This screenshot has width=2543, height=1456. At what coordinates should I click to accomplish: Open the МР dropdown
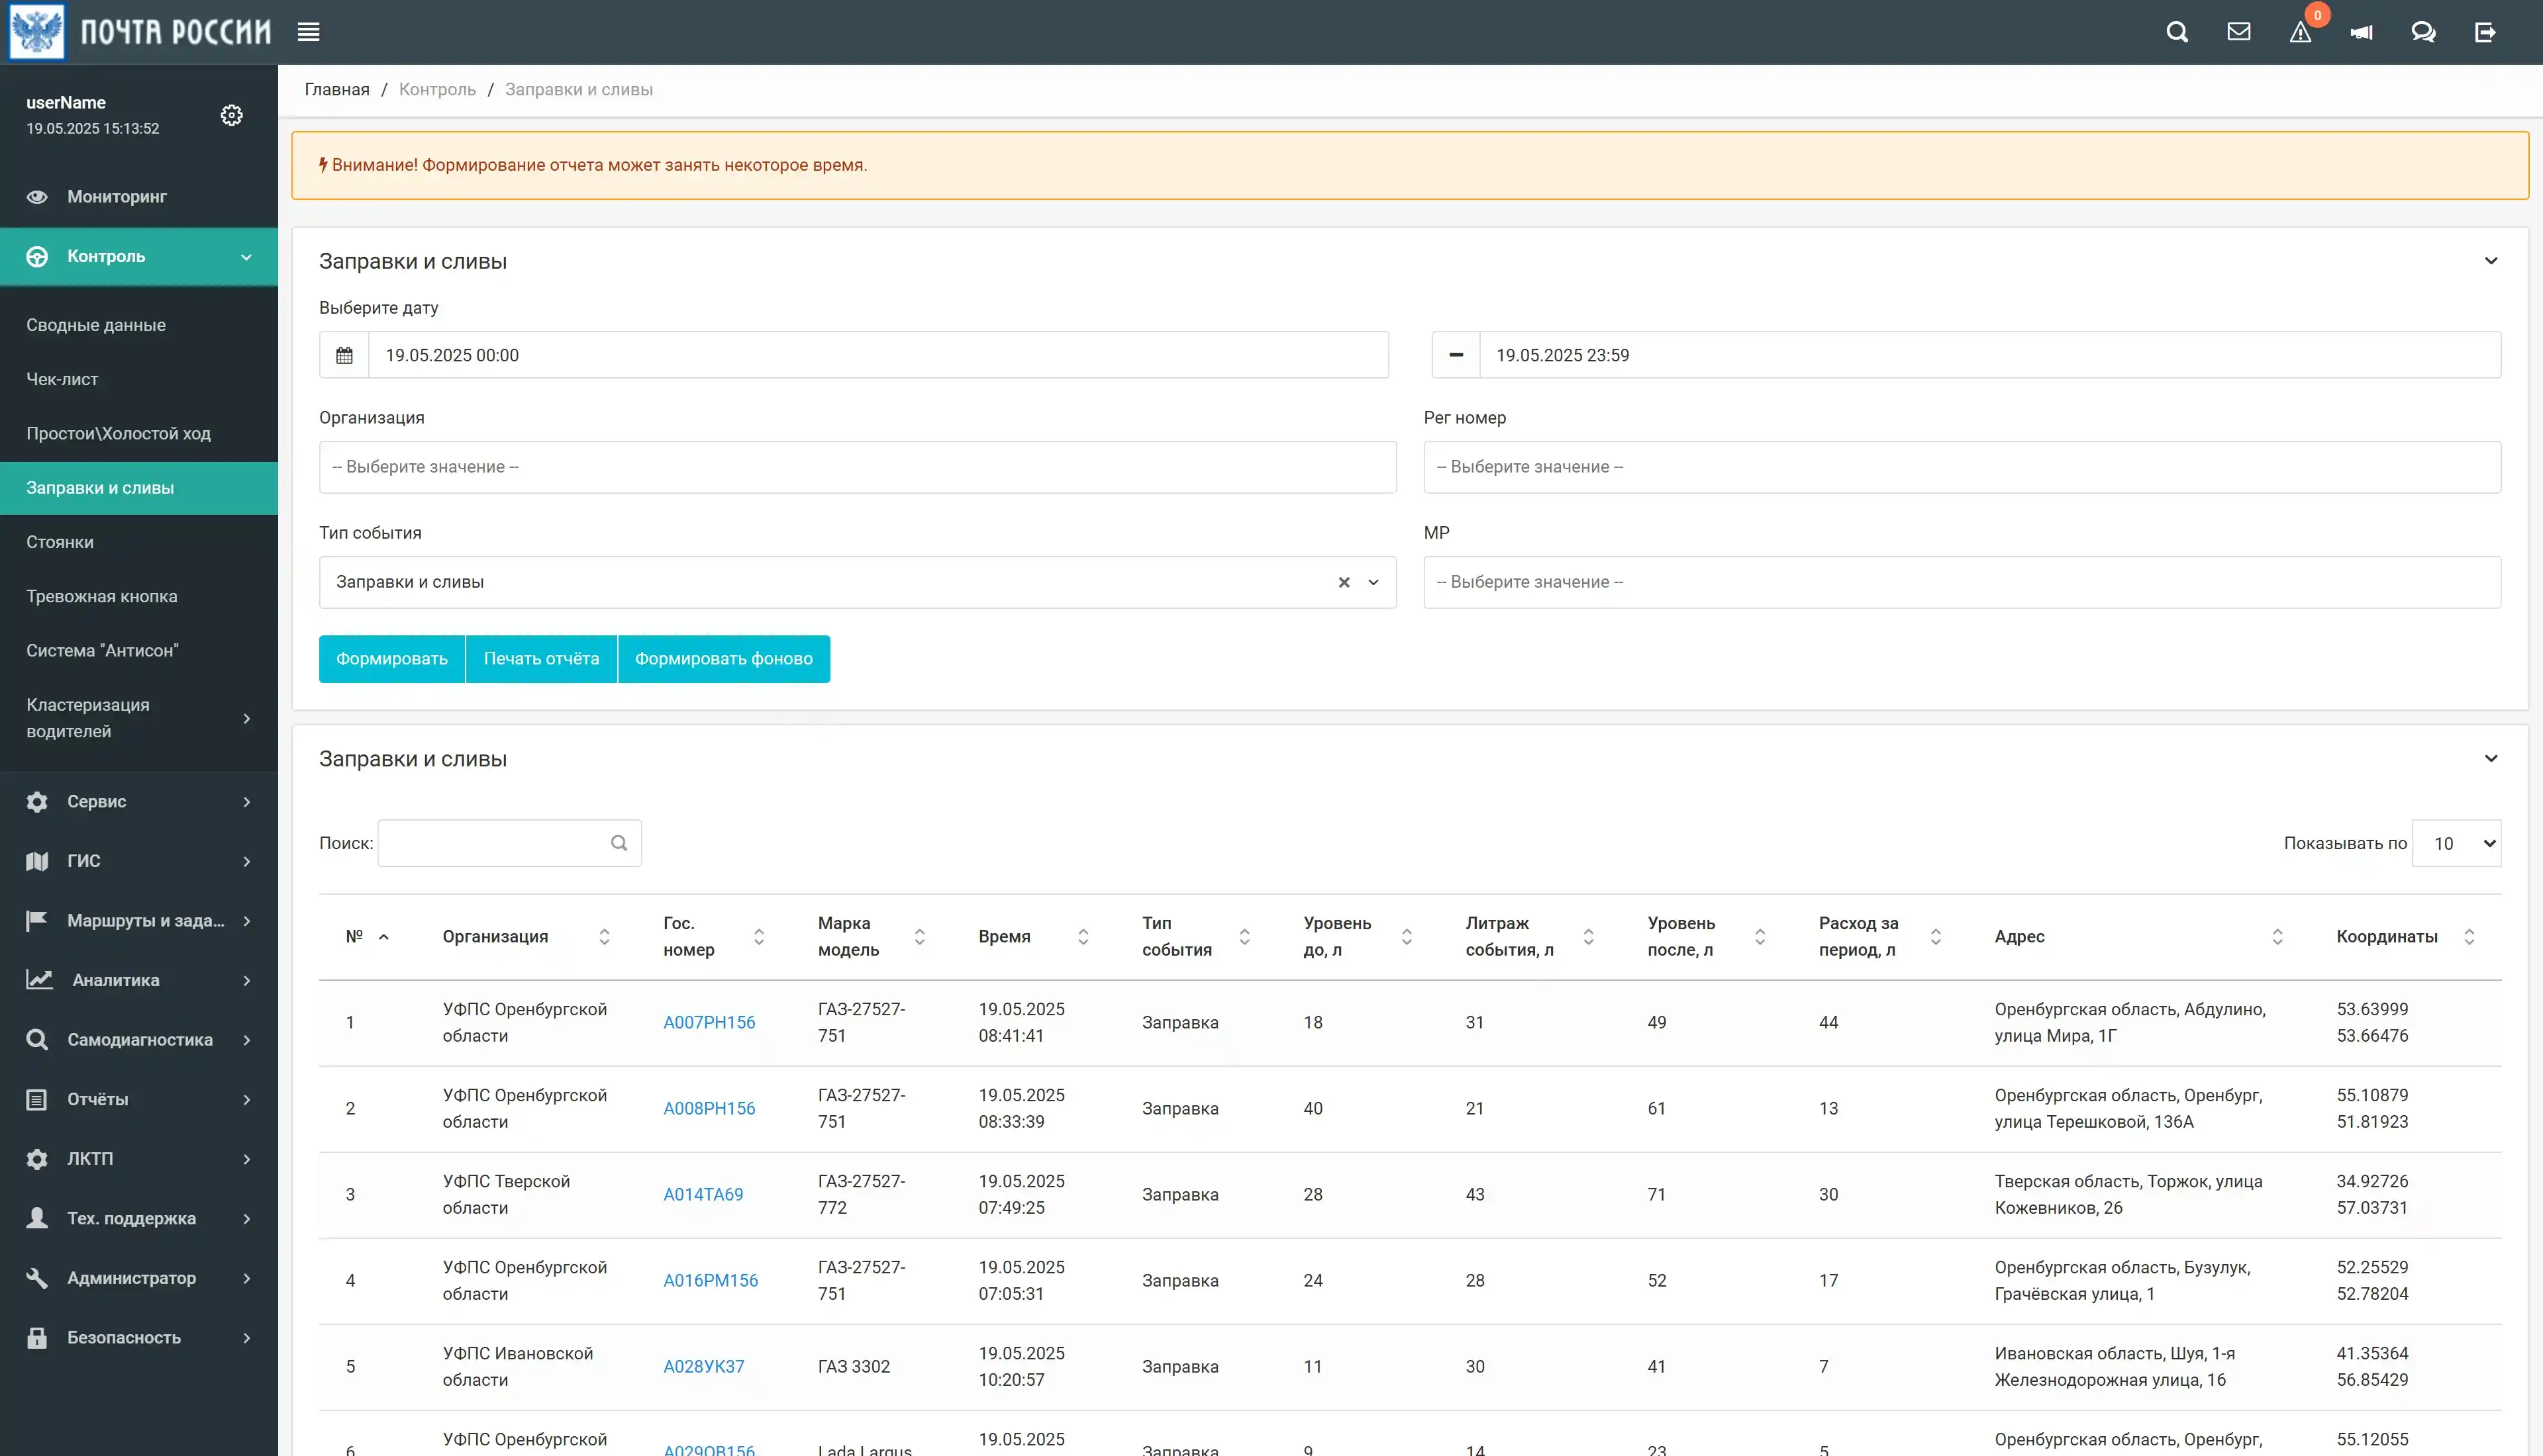pyautogui.click(x=1962, y=582)
